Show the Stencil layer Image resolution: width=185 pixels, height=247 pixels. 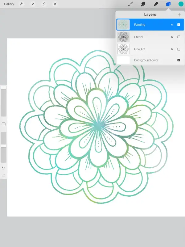tap(179, 37)
